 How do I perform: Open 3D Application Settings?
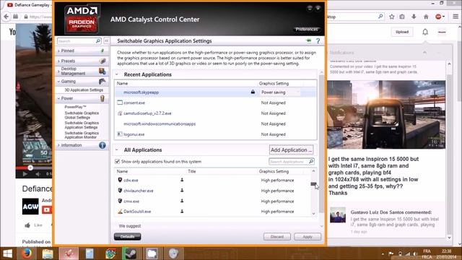[x=84, y=90]
